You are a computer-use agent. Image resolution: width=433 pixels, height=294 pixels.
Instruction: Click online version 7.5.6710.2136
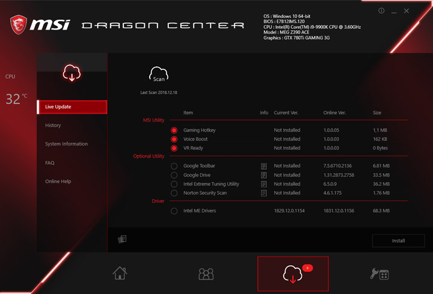pos(337,166)
